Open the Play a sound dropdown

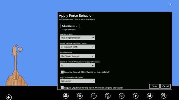click(78, 81)
